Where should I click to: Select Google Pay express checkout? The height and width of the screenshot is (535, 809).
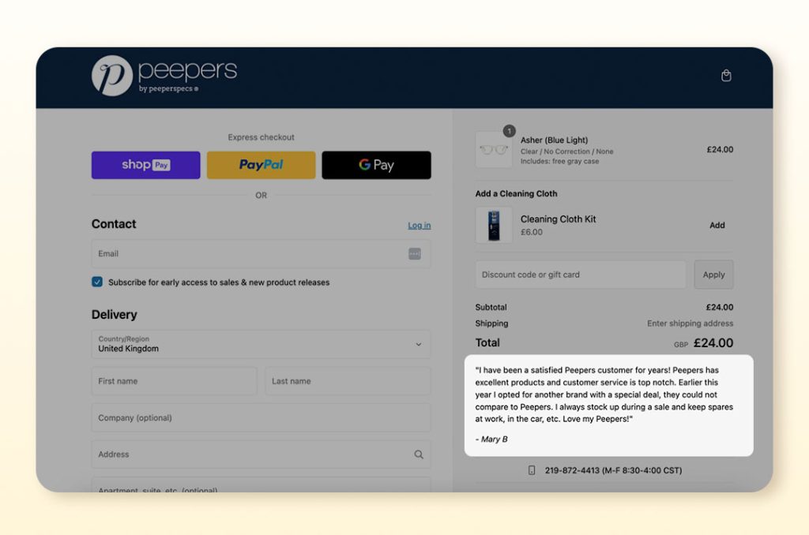coord(376,165)
